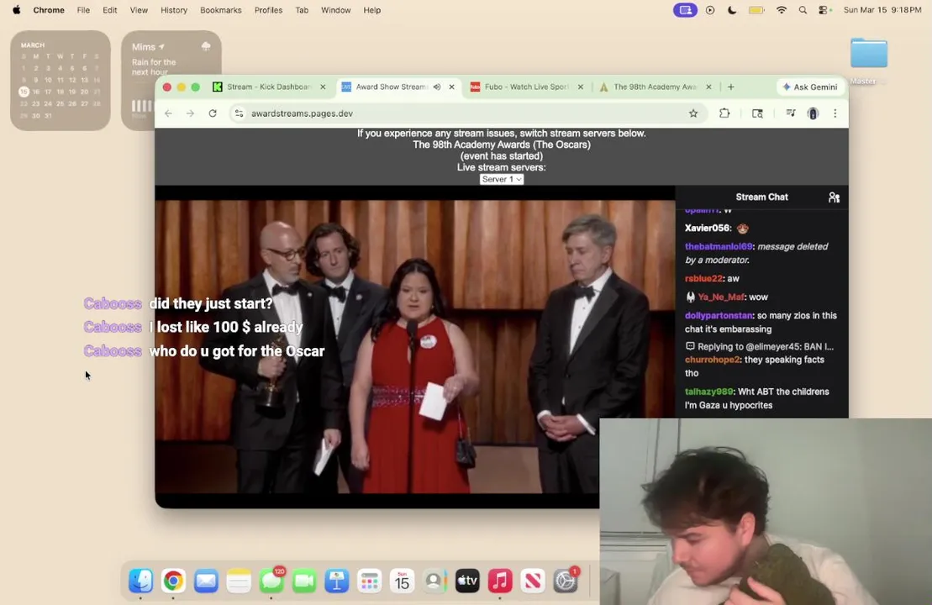Toggle Focus moon icon in menu bar

point(732,10)
